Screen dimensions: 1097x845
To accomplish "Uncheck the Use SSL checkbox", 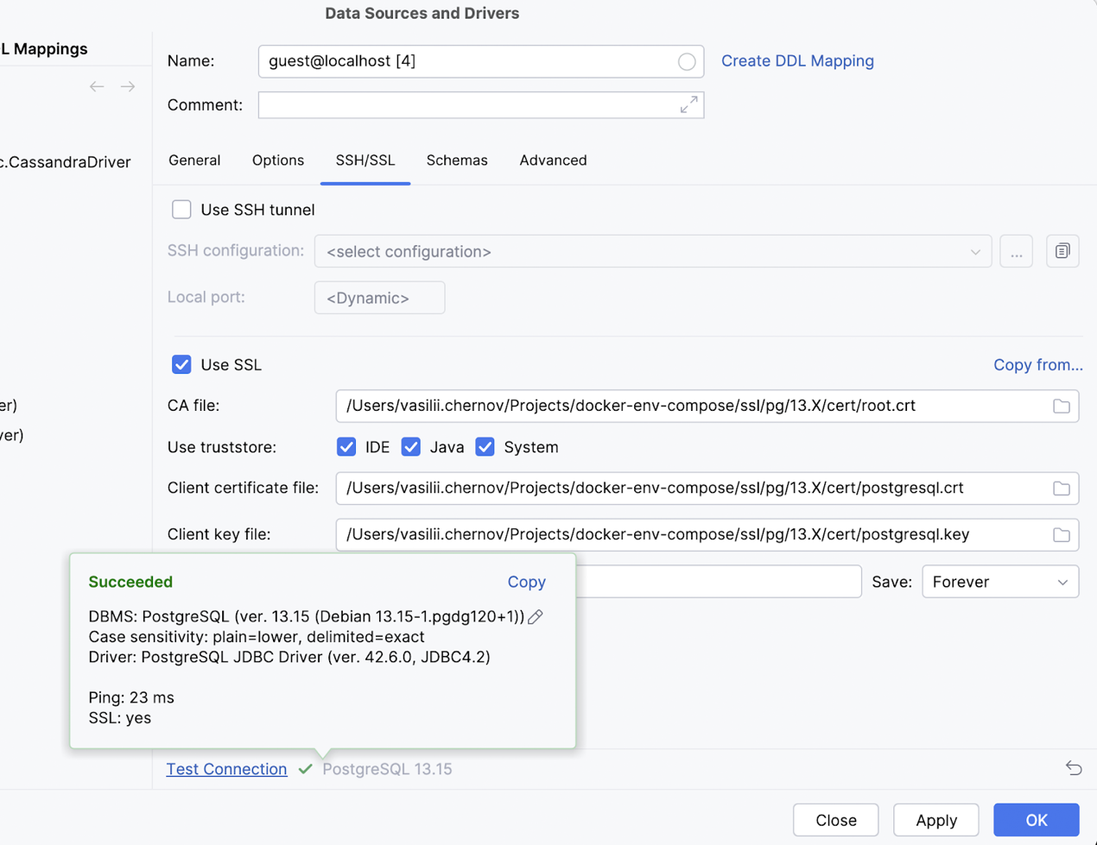I will pos(181,364).
